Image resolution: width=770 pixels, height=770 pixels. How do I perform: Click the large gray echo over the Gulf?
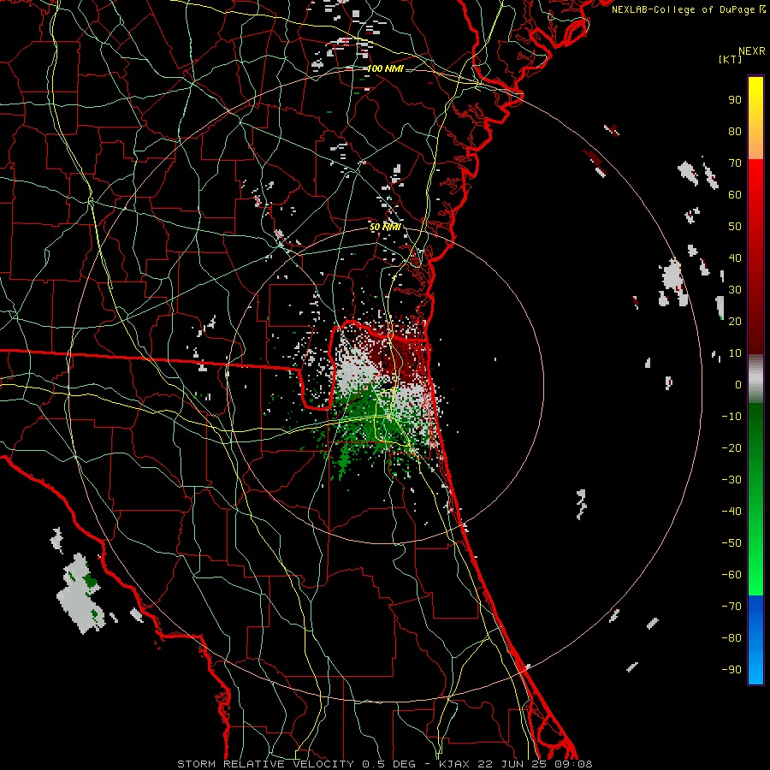81,593
